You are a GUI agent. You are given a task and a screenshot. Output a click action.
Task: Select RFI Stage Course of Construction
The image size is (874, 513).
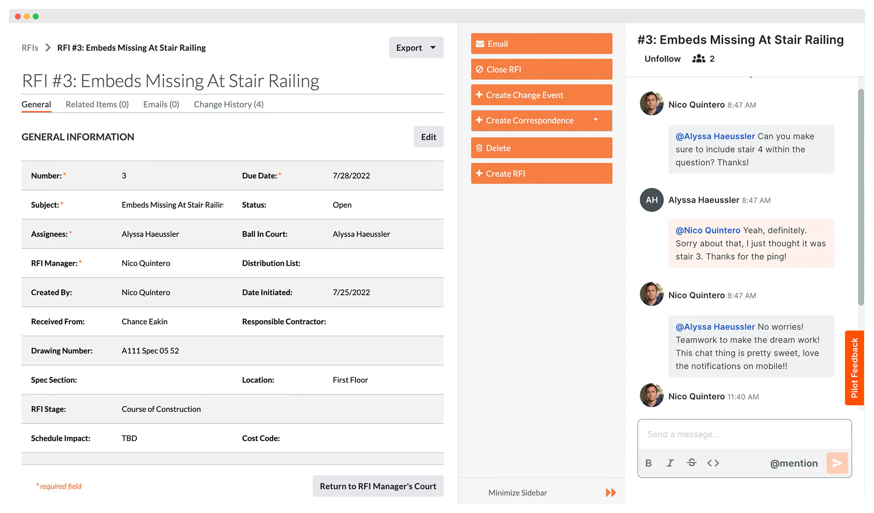(161, 409)
